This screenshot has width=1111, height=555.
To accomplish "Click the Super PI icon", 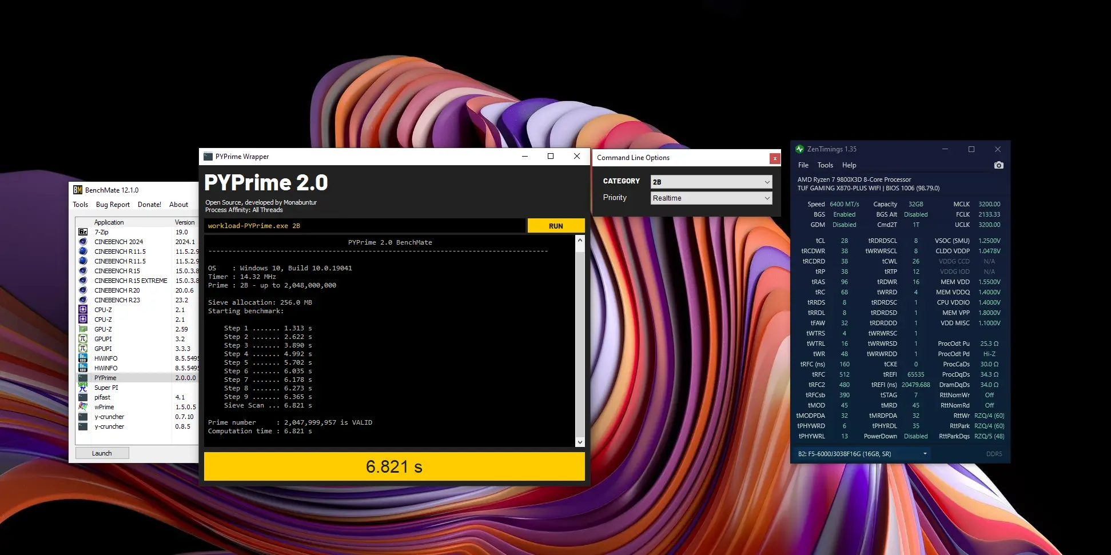I will point(83,388).
